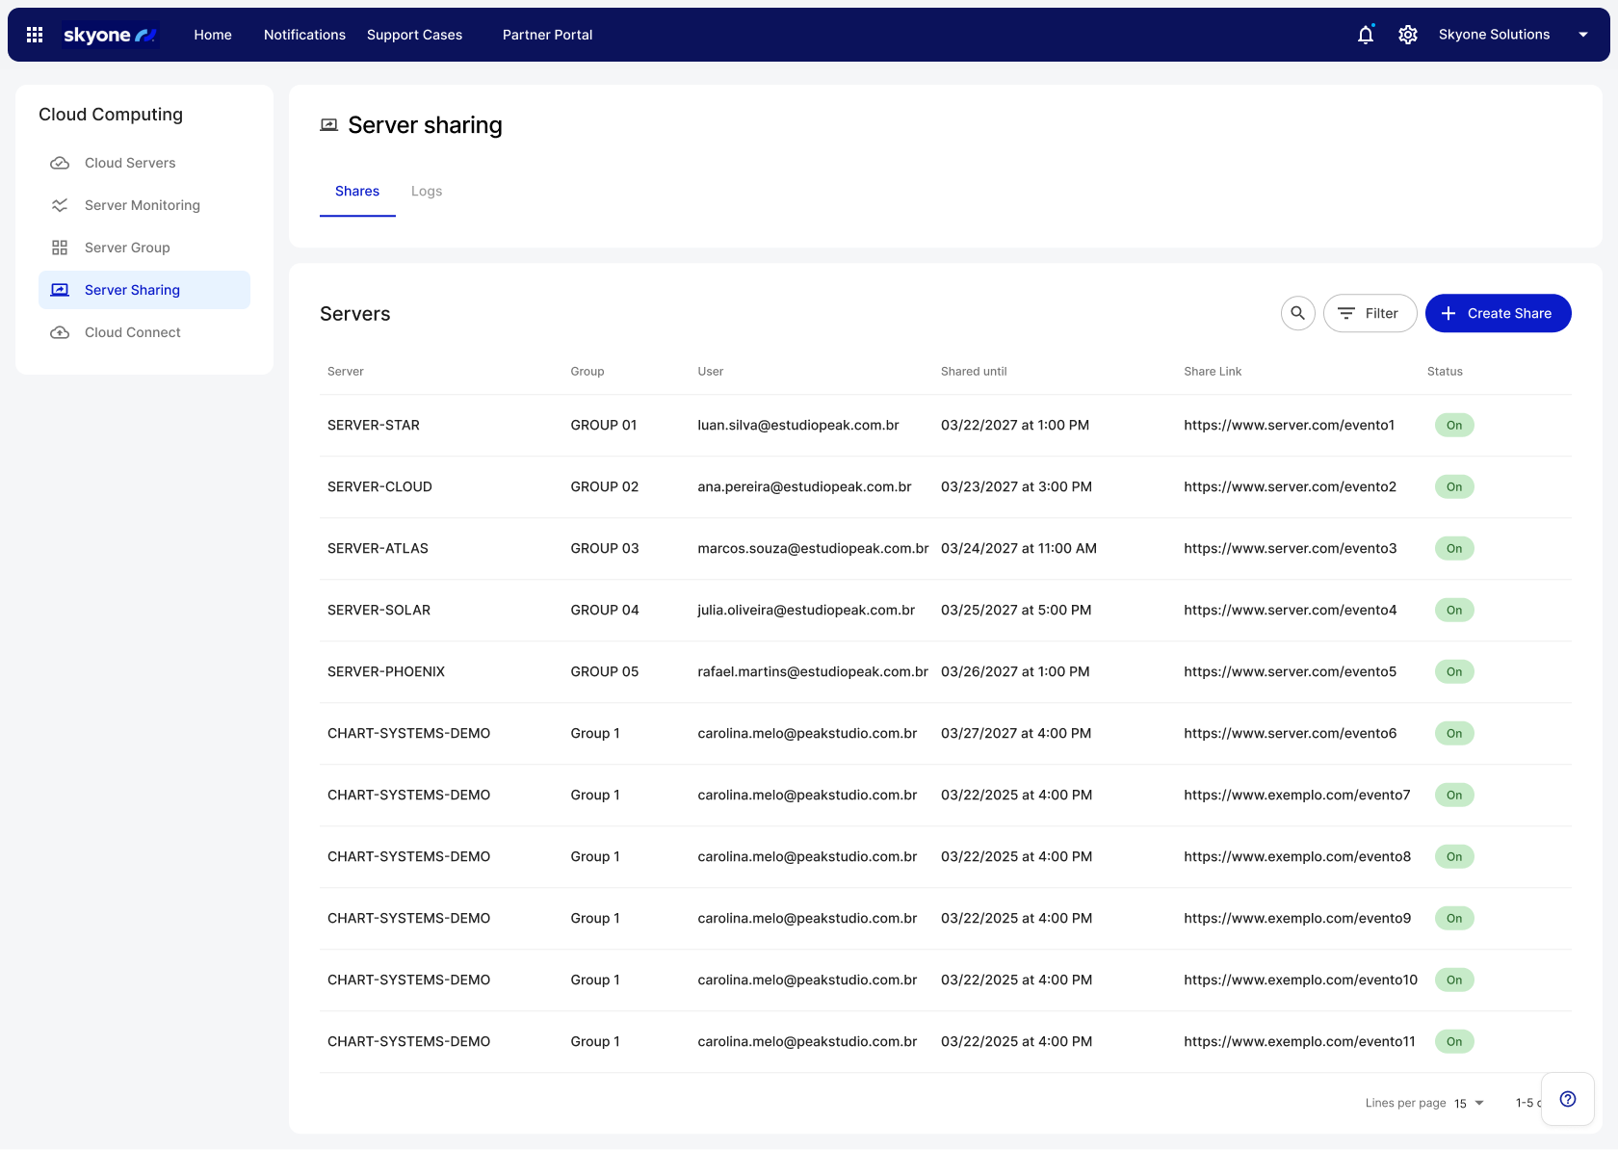Screen dimensions: 1618x1150
Task: Click the Create Share button
Action: [x=1498, y=313]
